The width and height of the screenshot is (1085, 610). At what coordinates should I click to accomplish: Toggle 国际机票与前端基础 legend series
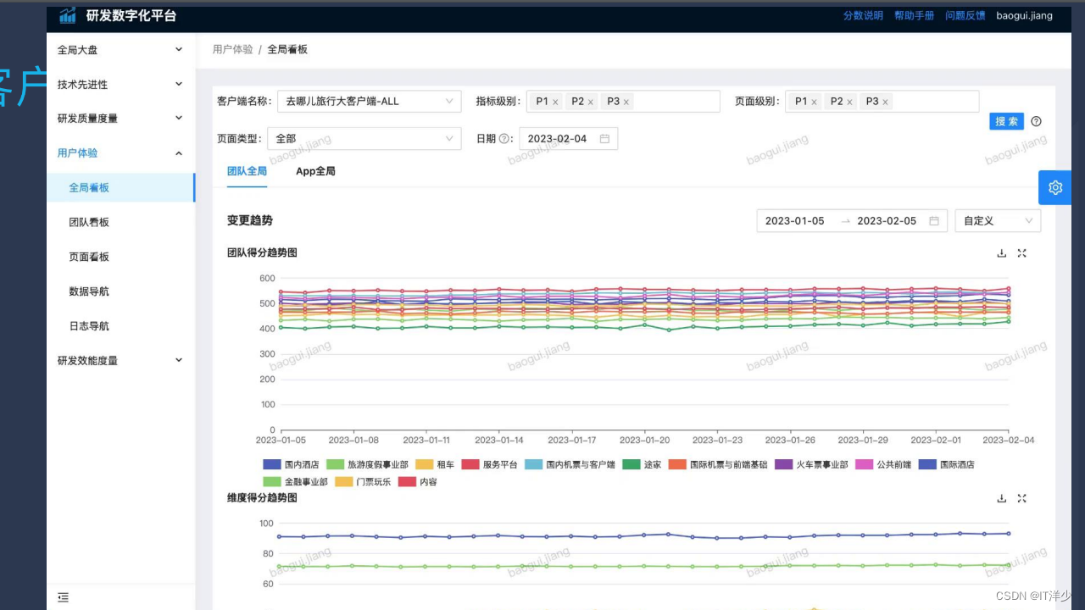pyautogui.click(x=718, y=465)
